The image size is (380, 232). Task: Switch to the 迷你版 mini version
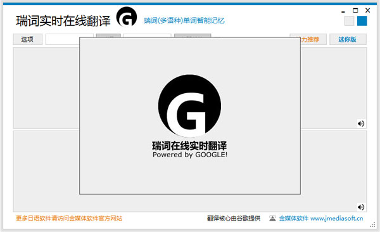click(348, 39)
